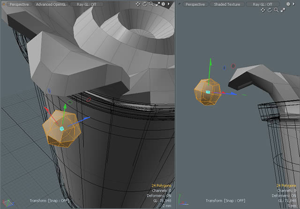Click the pan/move icon in left viewport
Image resolution: width=300 pixels, height=209 pixels.
click(138, 4)
